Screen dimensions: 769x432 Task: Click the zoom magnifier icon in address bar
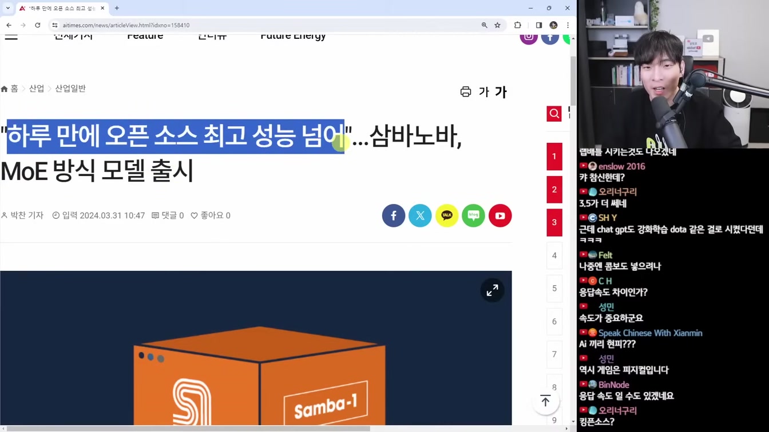click(x=485, y=25)
